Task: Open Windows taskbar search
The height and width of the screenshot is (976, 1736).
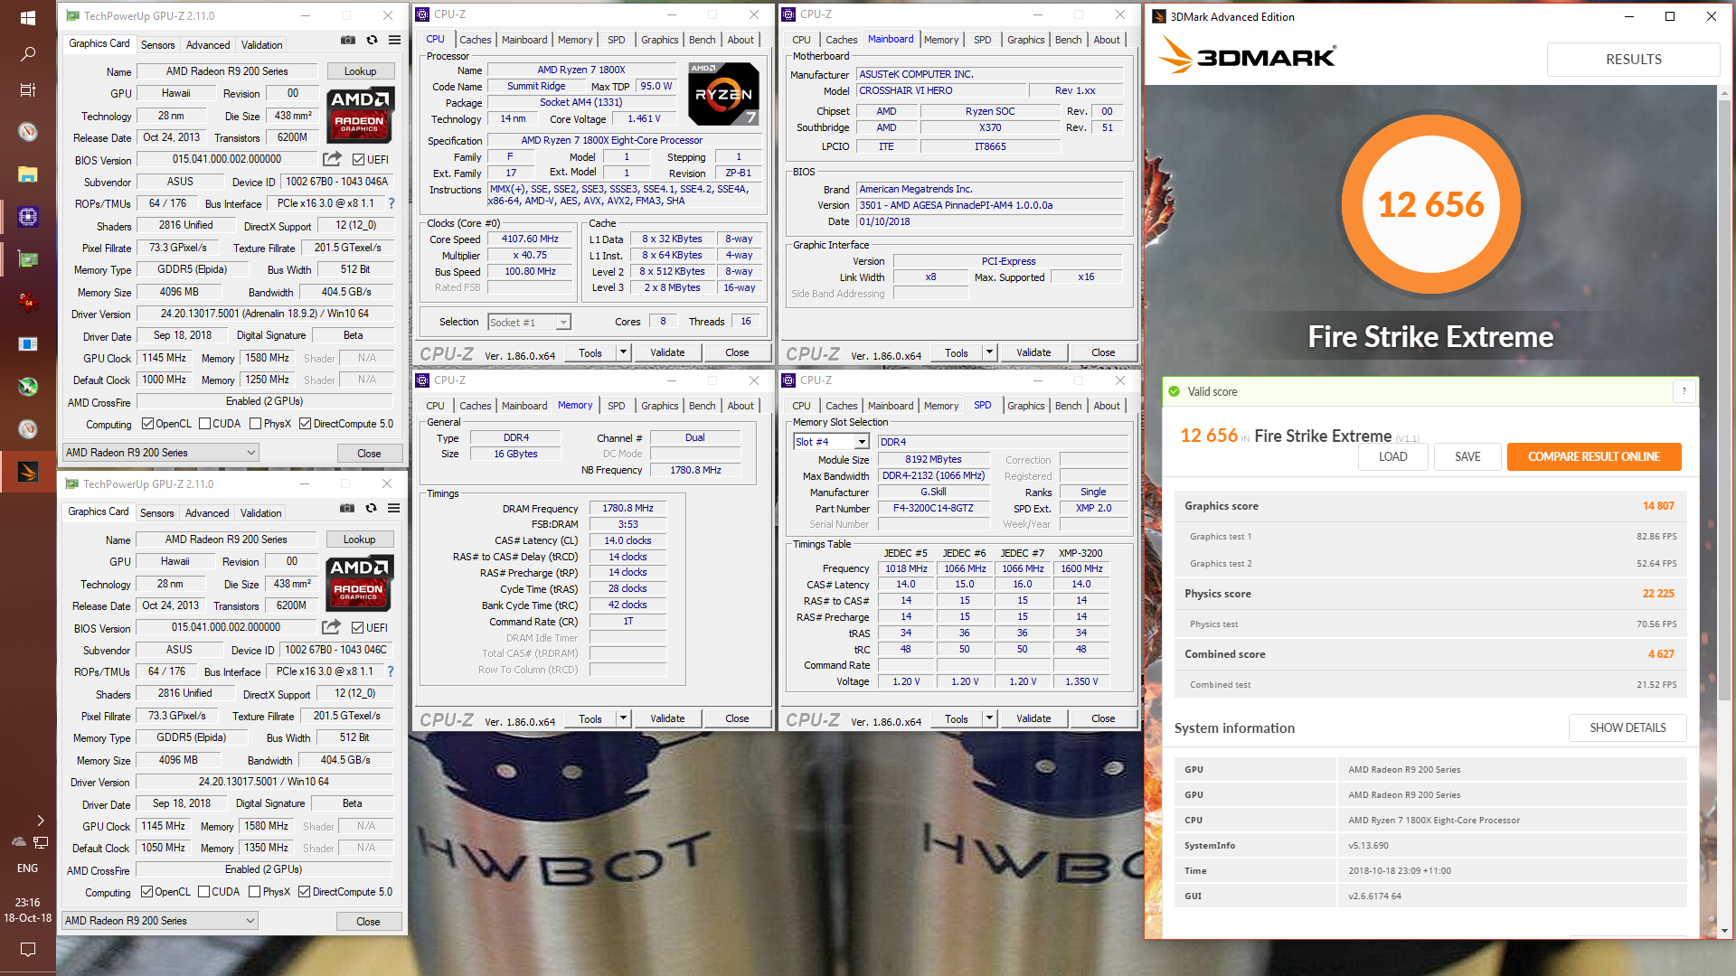Action: (27, 54)
